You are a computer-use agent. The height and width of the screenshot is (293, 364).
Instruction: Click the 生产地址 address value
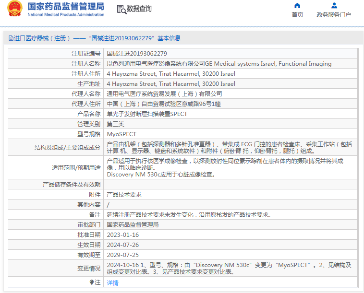(171, 84)
